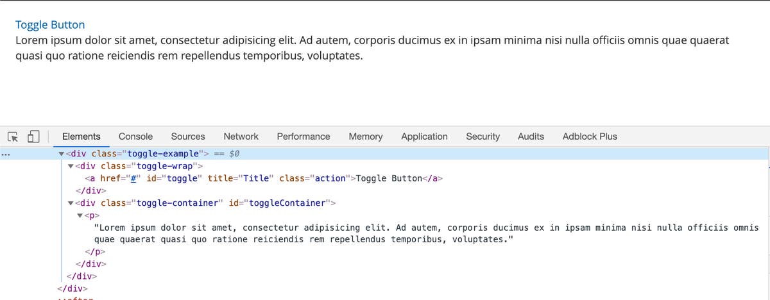Viewport: 770px width, 300px height.
Task: Switch to the Console tab
Action: [135, 137]
